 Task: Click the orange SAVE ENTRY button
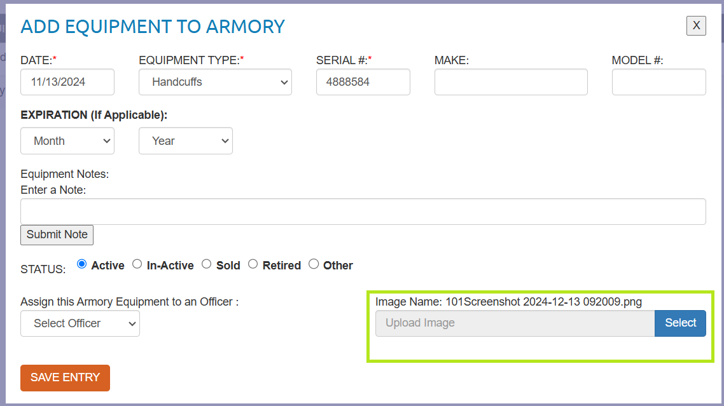pos(65,377)
